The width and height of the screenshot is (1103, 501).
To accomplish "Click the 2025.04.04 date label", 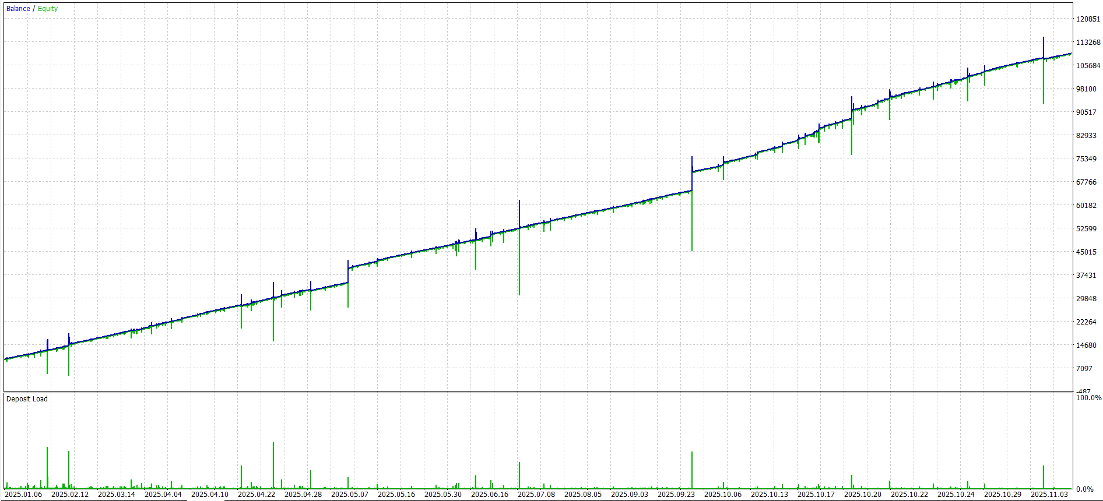I will [x=163, y=495].
